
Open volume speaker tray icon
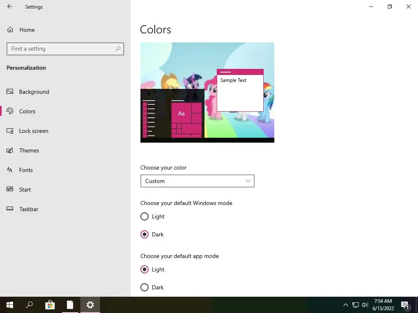click(x=365, y=305)
